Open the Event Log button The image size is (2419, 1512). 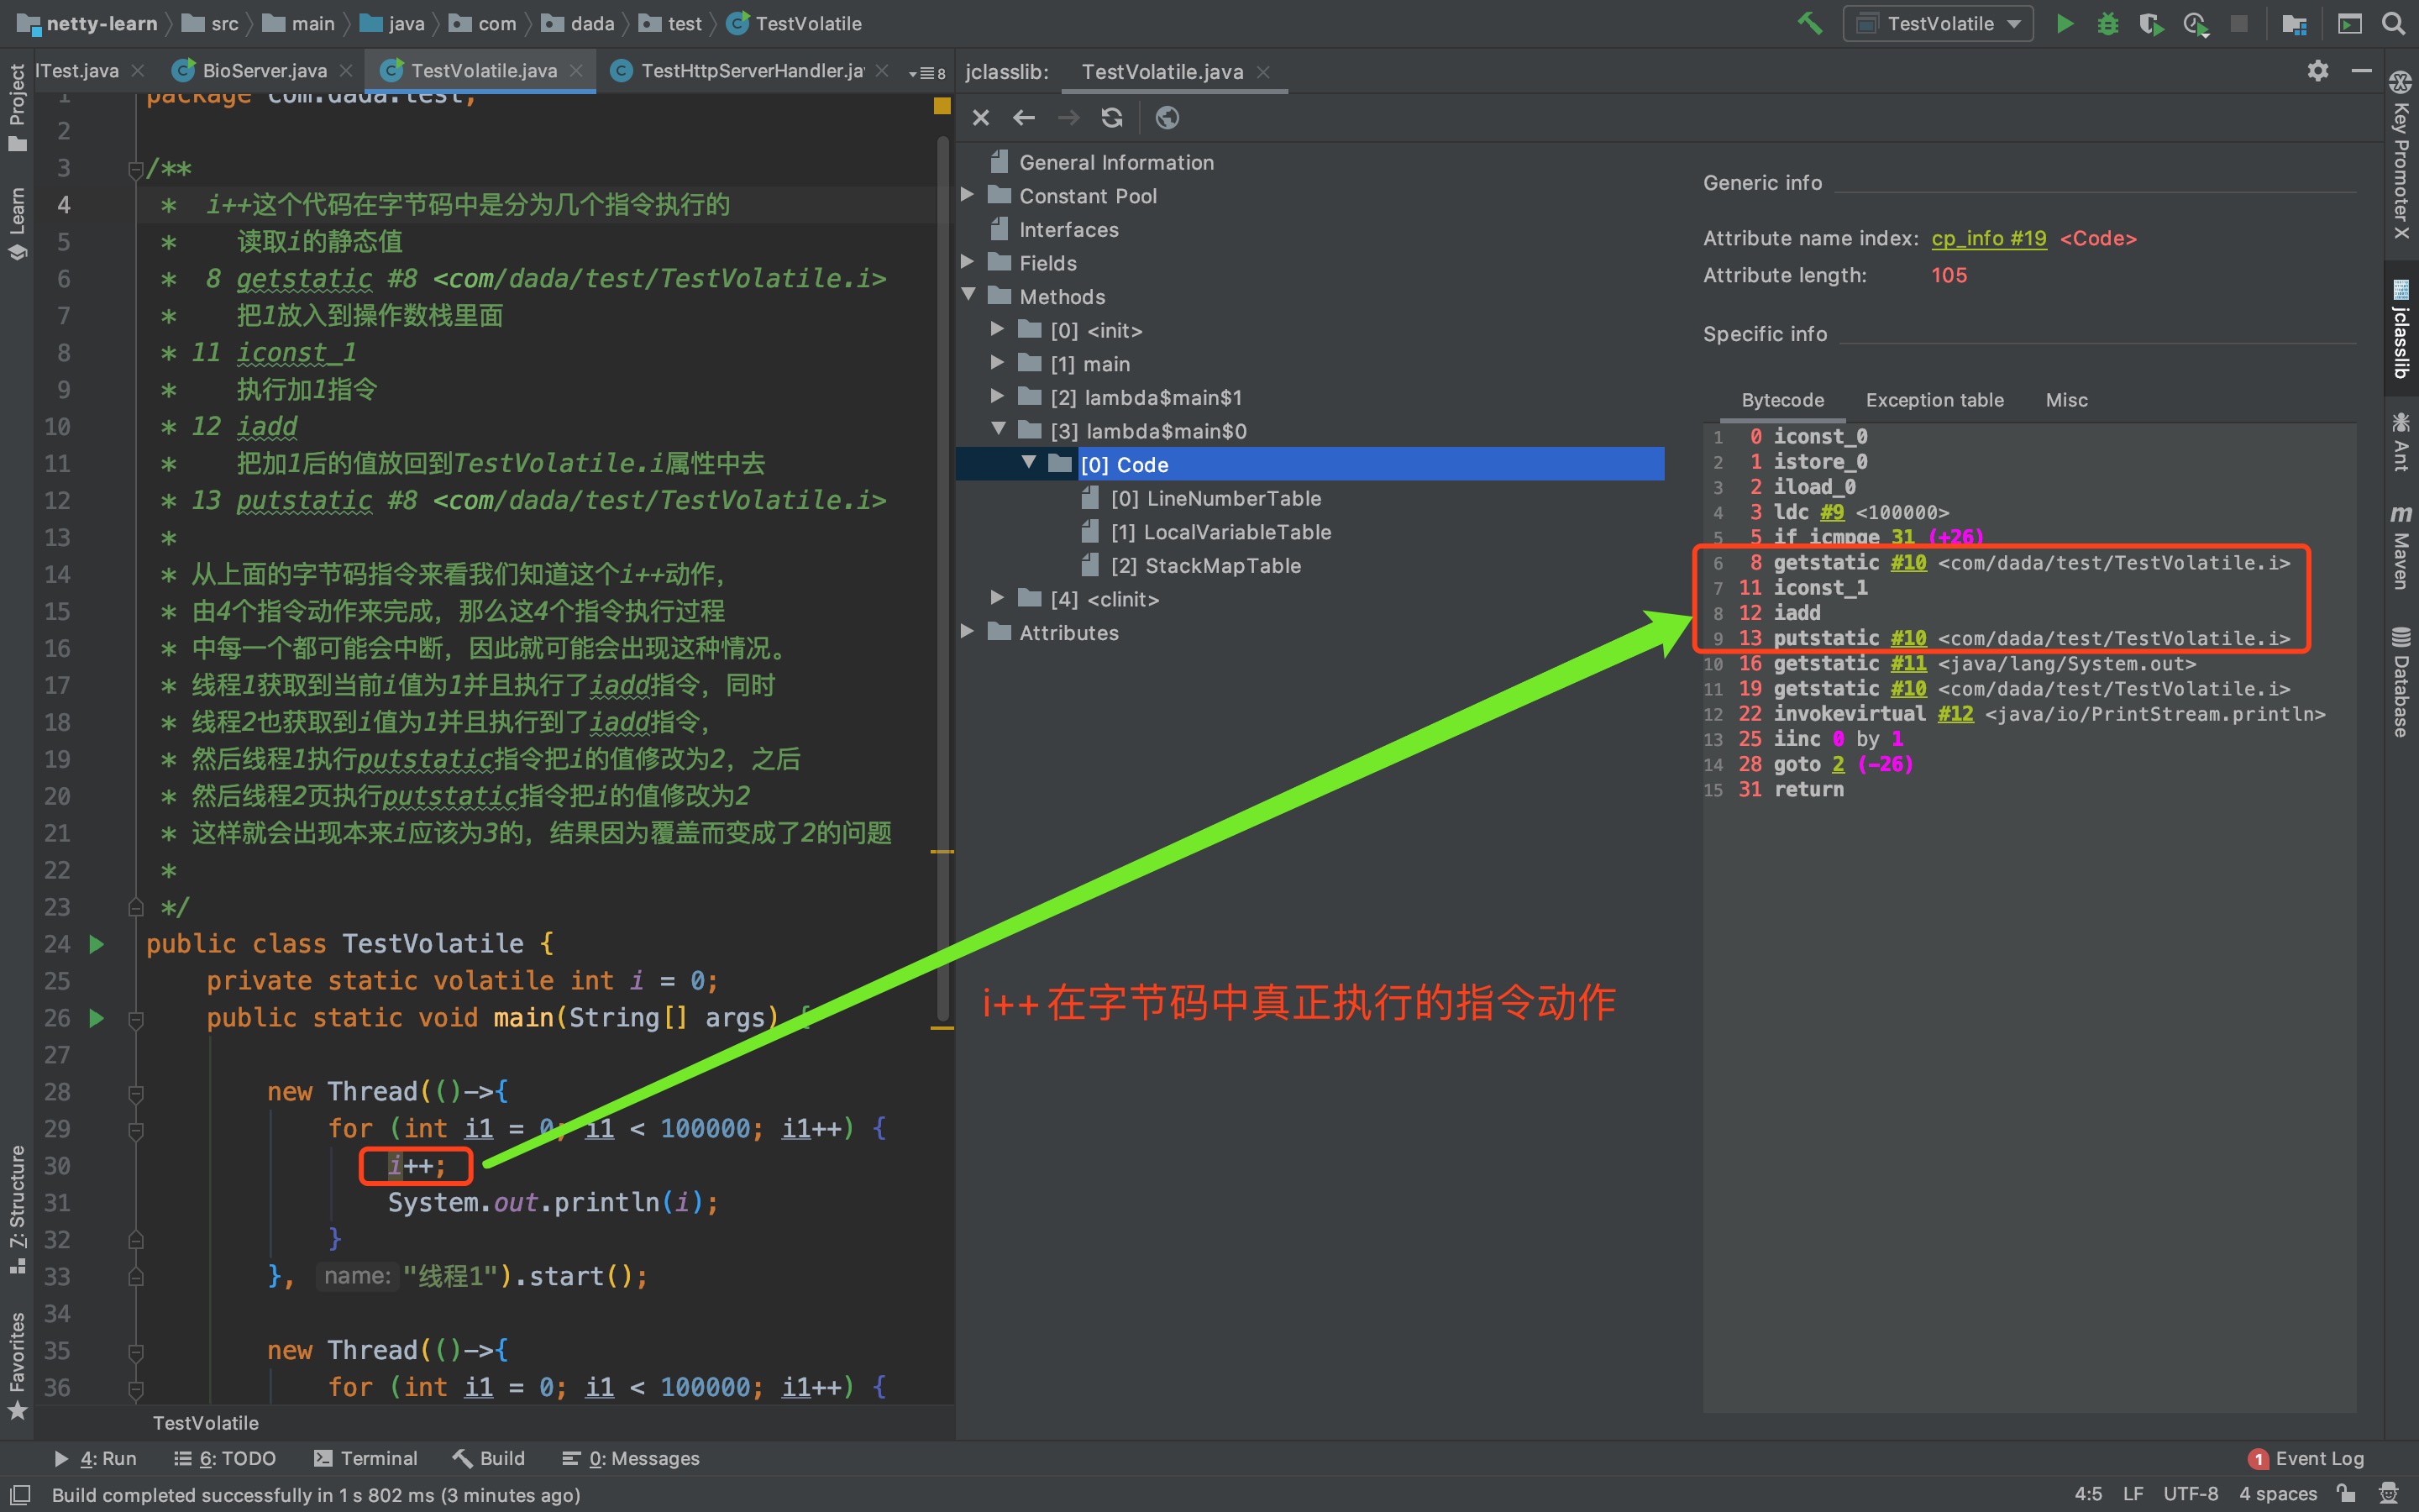point(2305,1458)
